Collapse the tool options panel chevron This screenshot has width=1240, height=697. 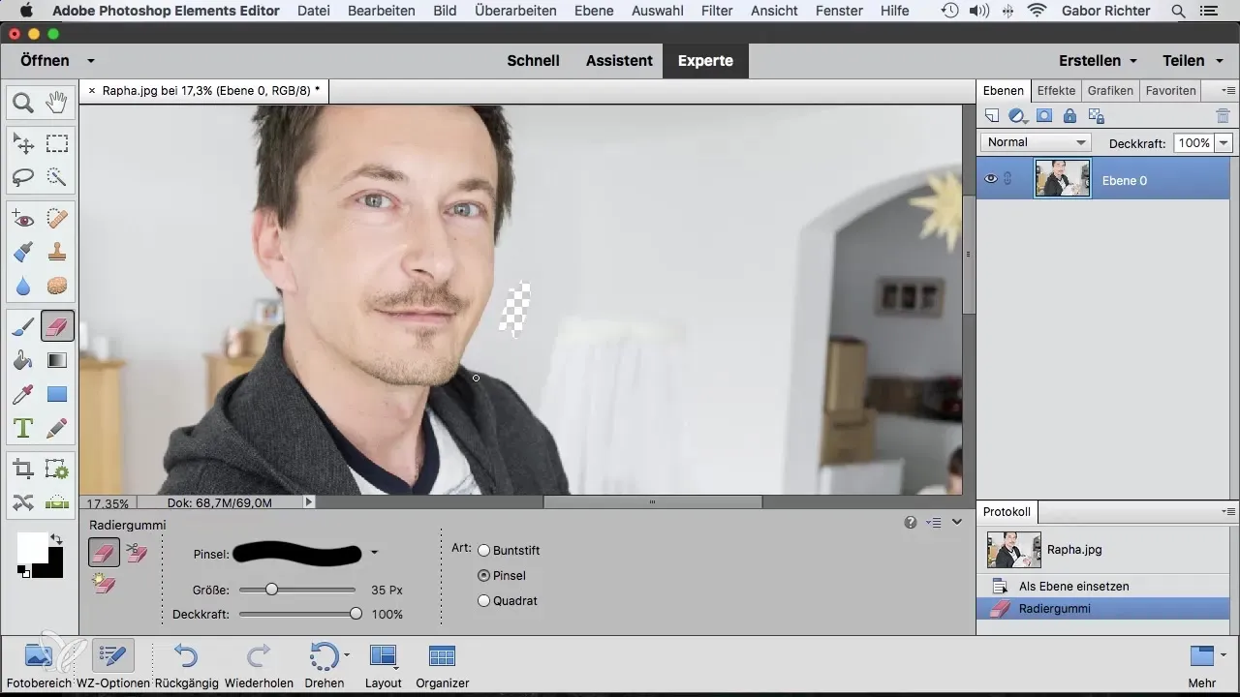[957, 522]
